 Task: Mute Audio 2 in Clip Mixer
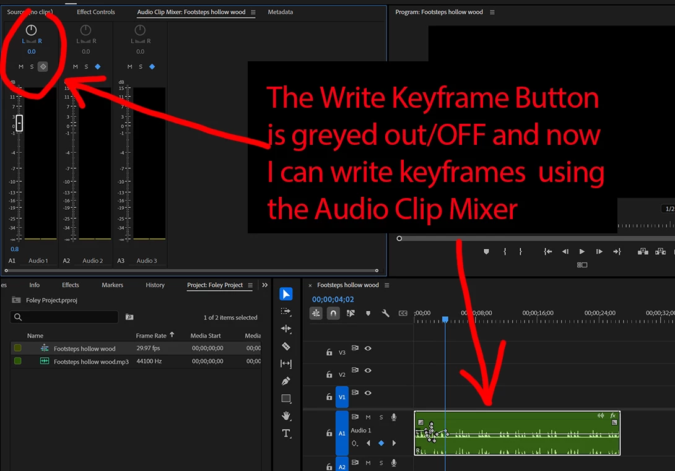click(76, 67)
